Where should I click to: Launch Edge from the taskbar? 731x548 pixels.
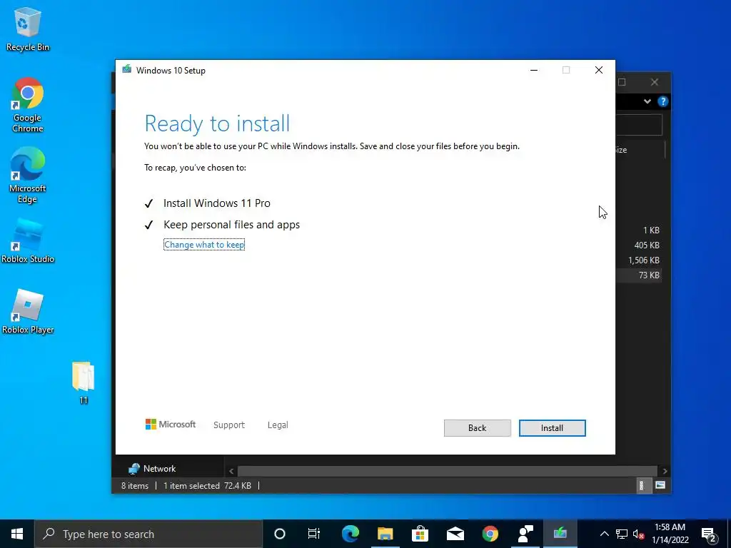pyautogui.click(x=351, y=534)
